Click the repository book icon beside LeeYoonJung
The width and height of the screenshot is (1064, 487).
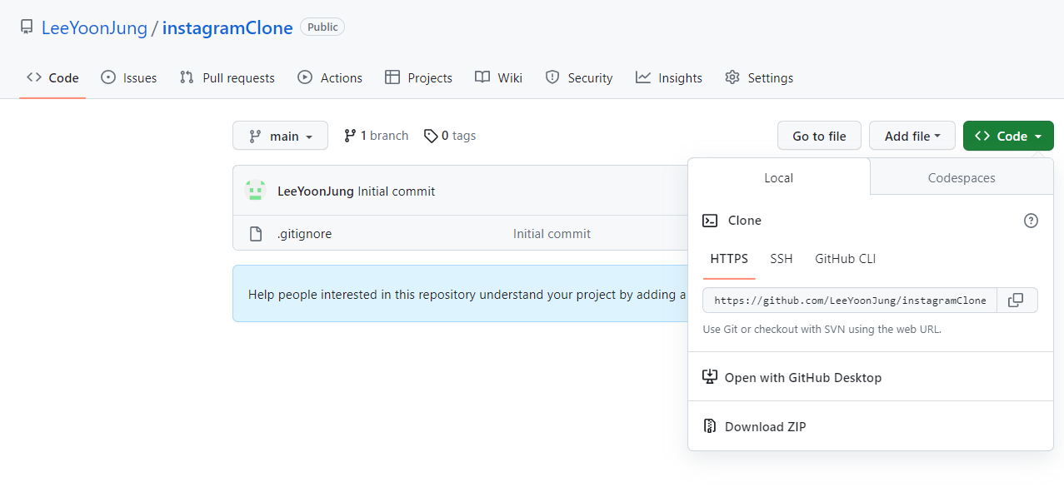pos(27,27)
